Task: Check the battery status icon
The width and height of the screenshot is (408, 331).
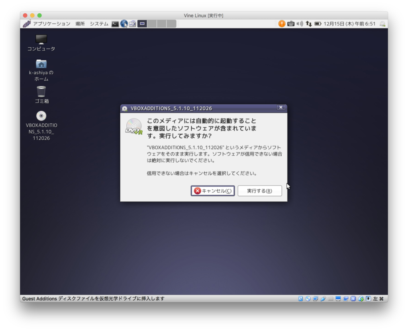Action: [x=318, y=23]
